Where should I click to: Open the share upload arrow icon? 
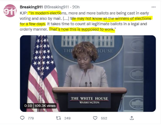coord(132,118)
